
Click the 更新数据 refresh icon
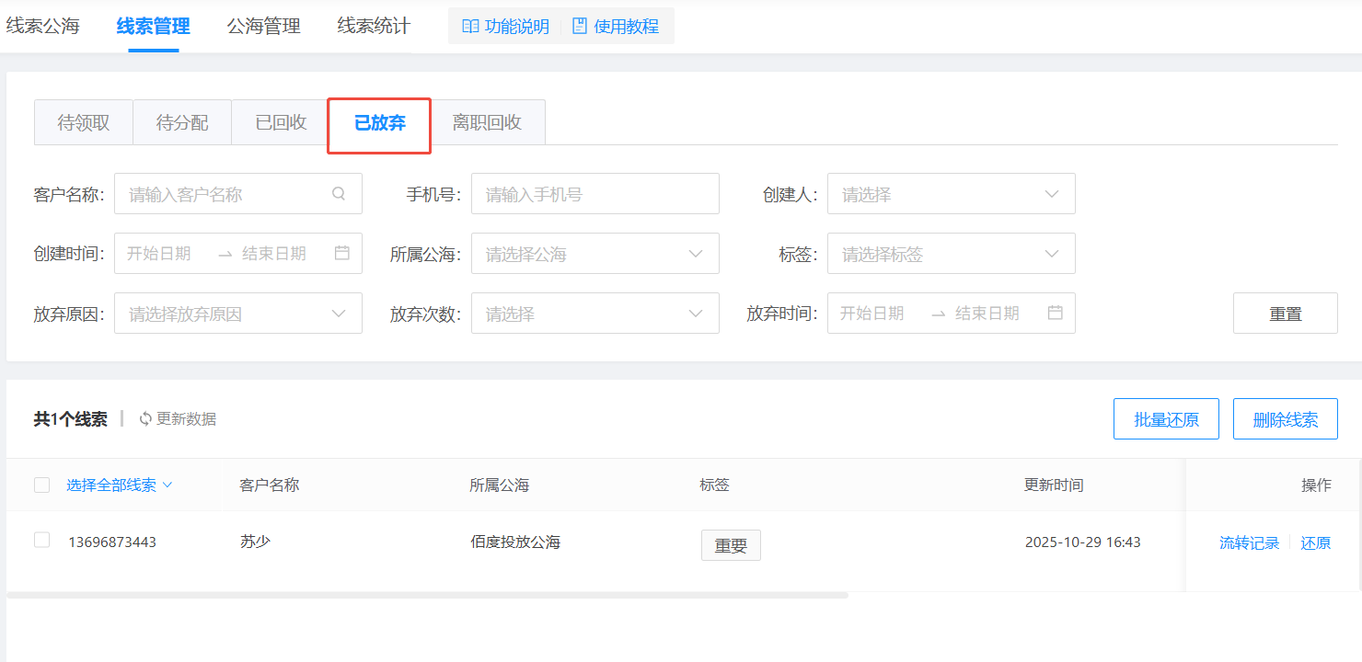145,419
